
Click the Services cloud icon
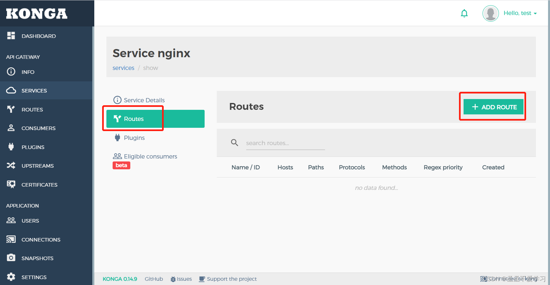pos(11,90)
